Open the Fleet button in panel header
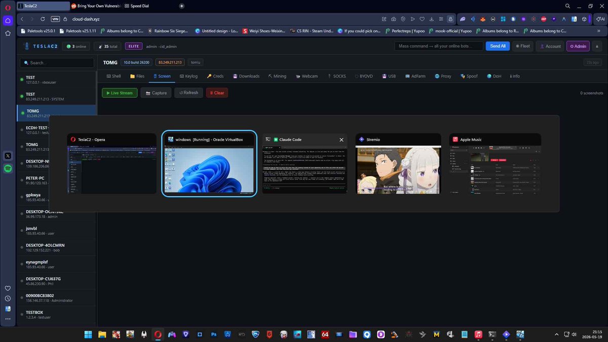This screenshot has height=342, width=608. [522, 46]
